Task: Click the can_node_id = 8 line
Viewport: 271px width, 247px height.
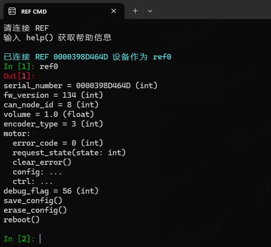Action: point(51,105)
